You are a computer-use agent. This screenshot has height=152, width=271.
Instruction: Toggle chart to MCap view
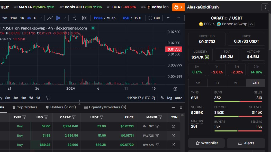111,18
